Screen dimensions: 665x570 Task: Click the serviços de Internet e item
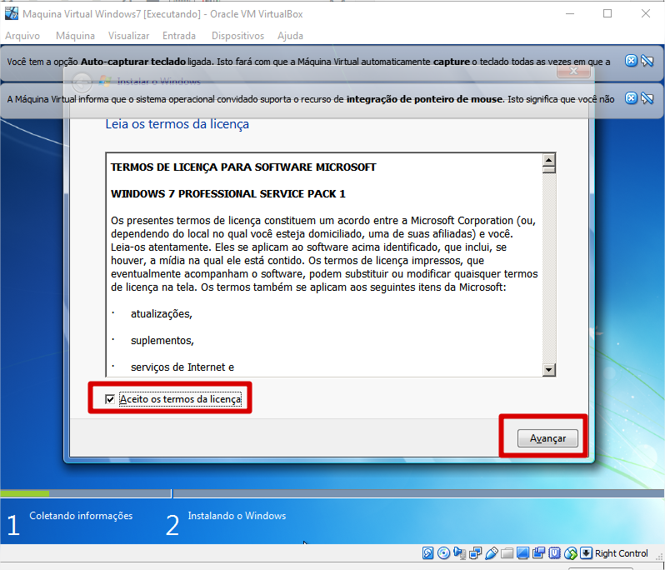(x=182, y=367)
